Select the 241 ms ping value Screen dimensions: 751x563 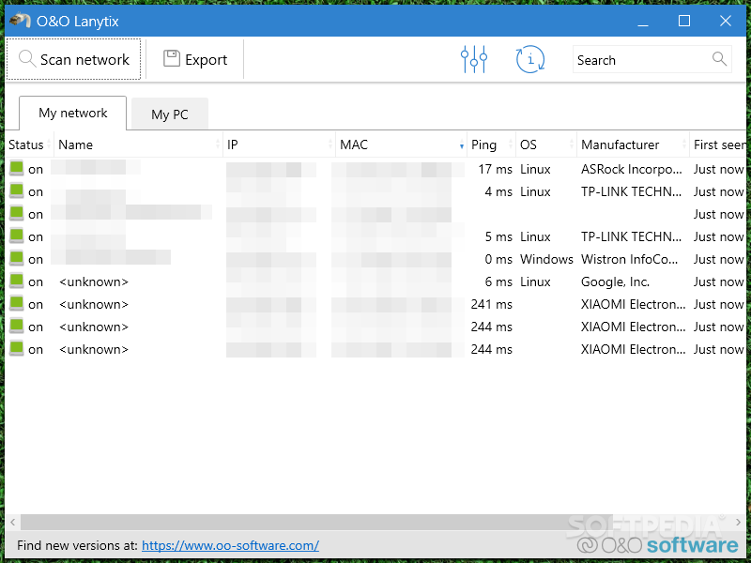pyautogui.click(x=491, y=304)
